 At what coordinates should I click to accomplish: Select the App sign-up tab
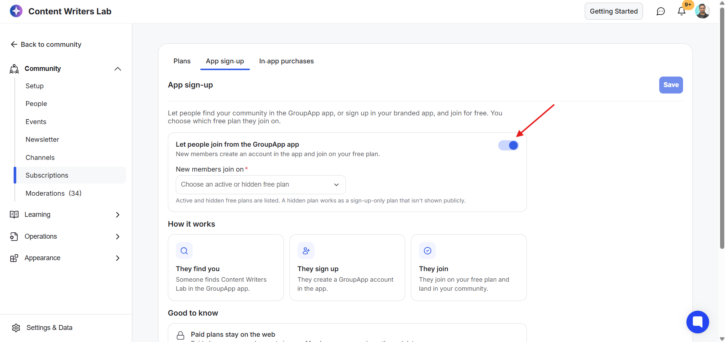(x=225, y=61)
